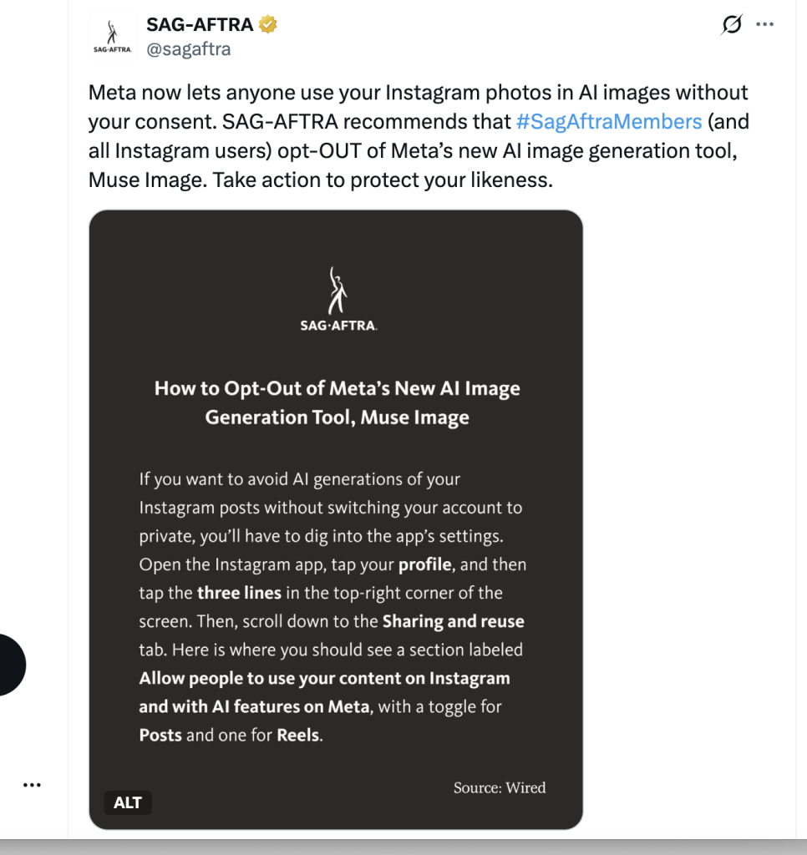Click the "Source: Wired" credit text
This screenshot has width=807, height=855.
pyautogui.click(x=500, y=787)
